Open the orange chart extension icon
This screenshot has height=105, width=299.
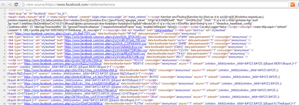[293, 4]
